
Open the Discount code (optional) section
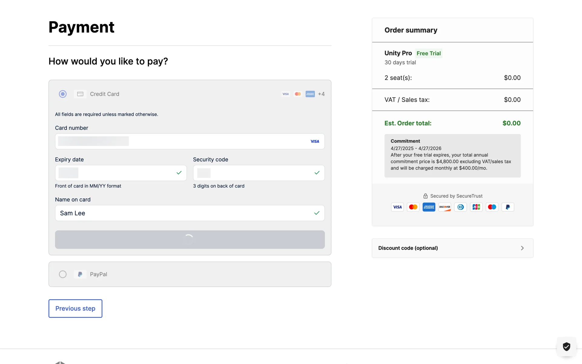pos(408,248)
